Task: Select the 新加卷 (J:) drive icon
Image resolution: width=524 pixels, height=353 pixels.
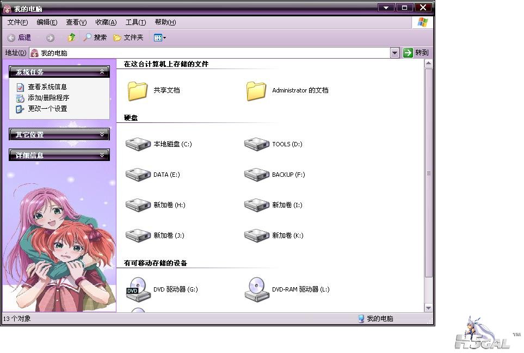Action: [138, 236]
